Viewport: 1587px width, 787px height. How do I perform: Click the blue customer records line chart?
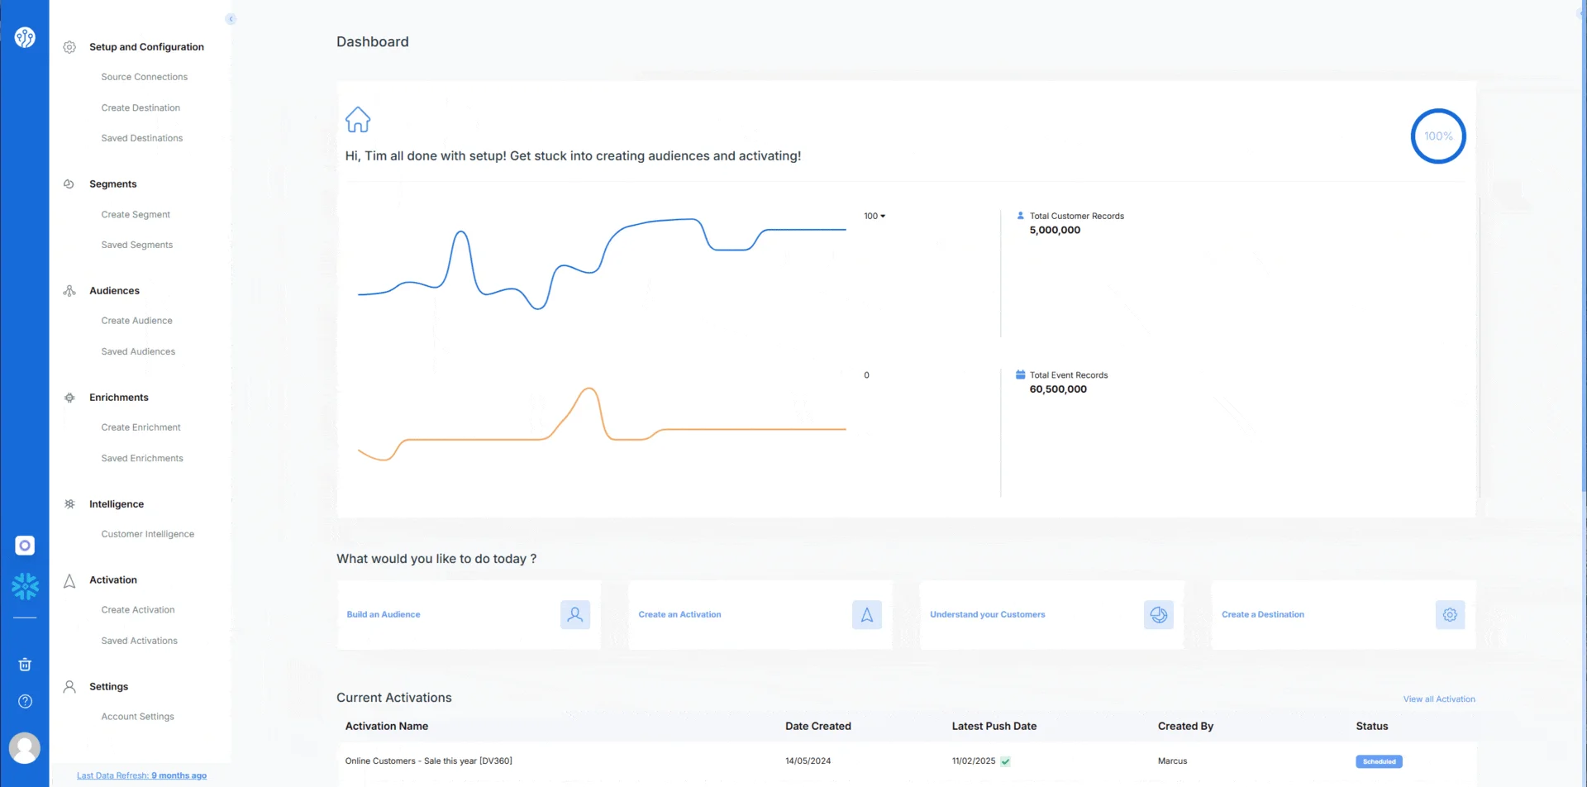(x=602, y=263)
